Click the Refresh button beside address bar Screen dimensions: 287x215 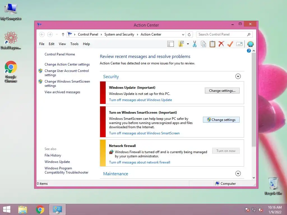[189, 34]
